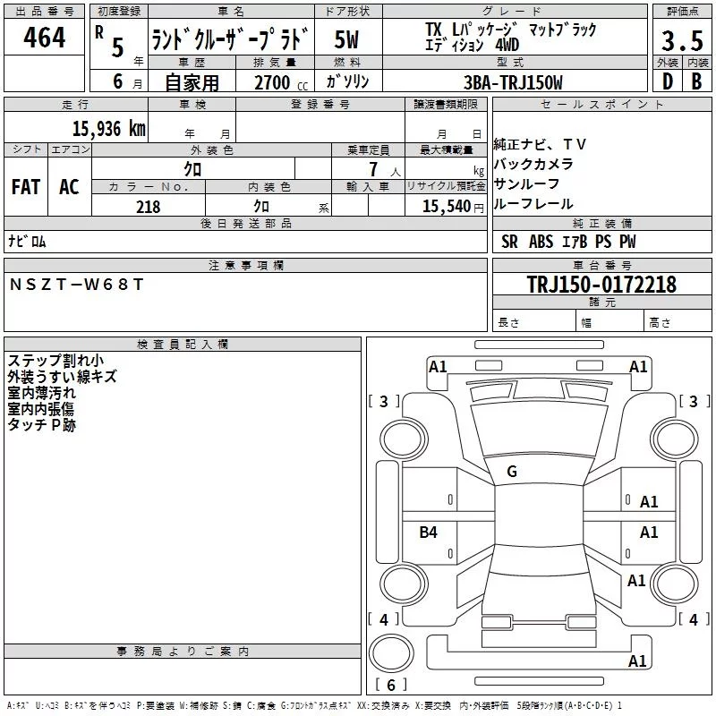
Task: Select the vehicle name ランドクルーザープラド
Action: 230,38
